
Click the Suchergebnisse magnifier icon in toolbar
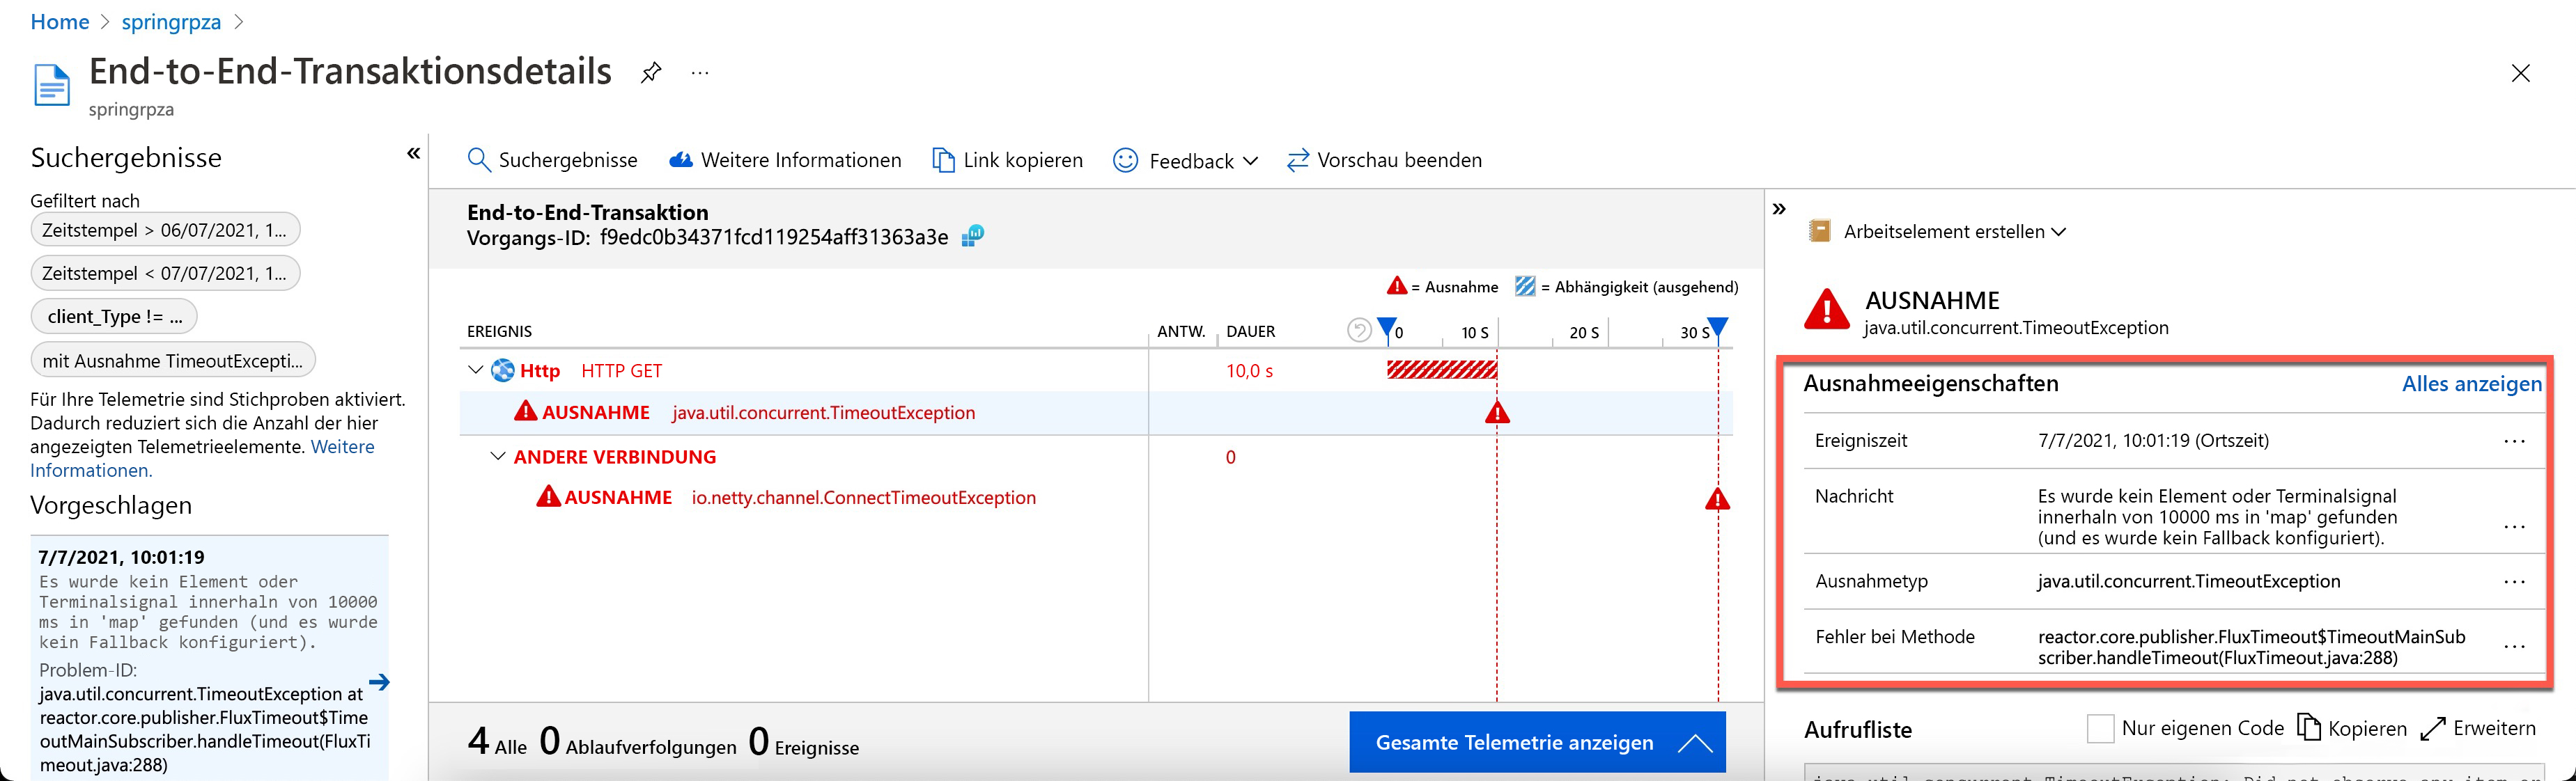pyautogui.click(x=479, y=160)
